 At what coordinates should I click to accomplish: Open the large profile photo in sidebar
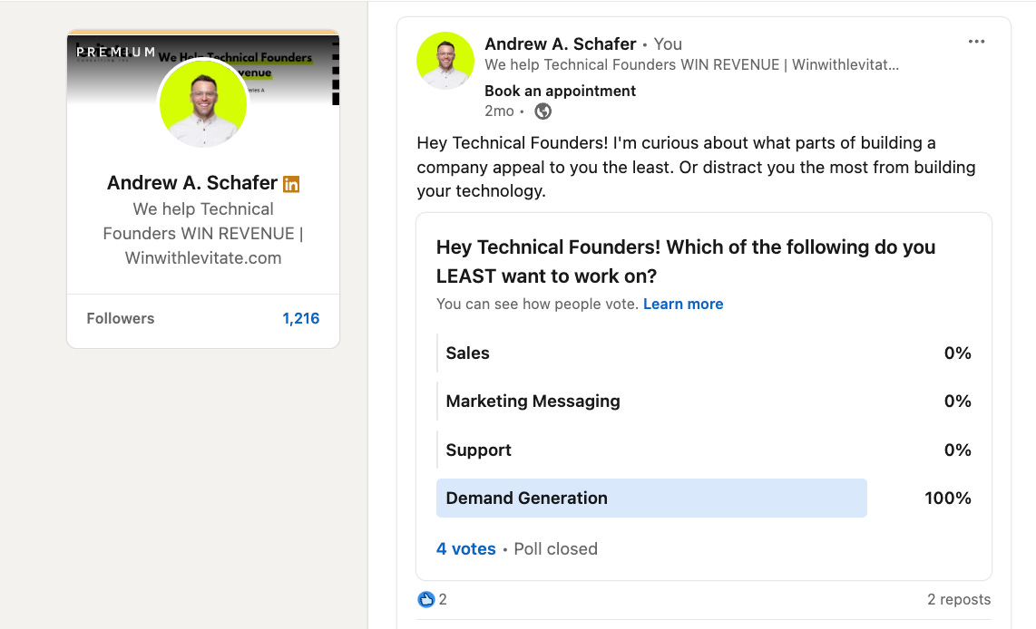pyautogui.click(x=203, y=103)
